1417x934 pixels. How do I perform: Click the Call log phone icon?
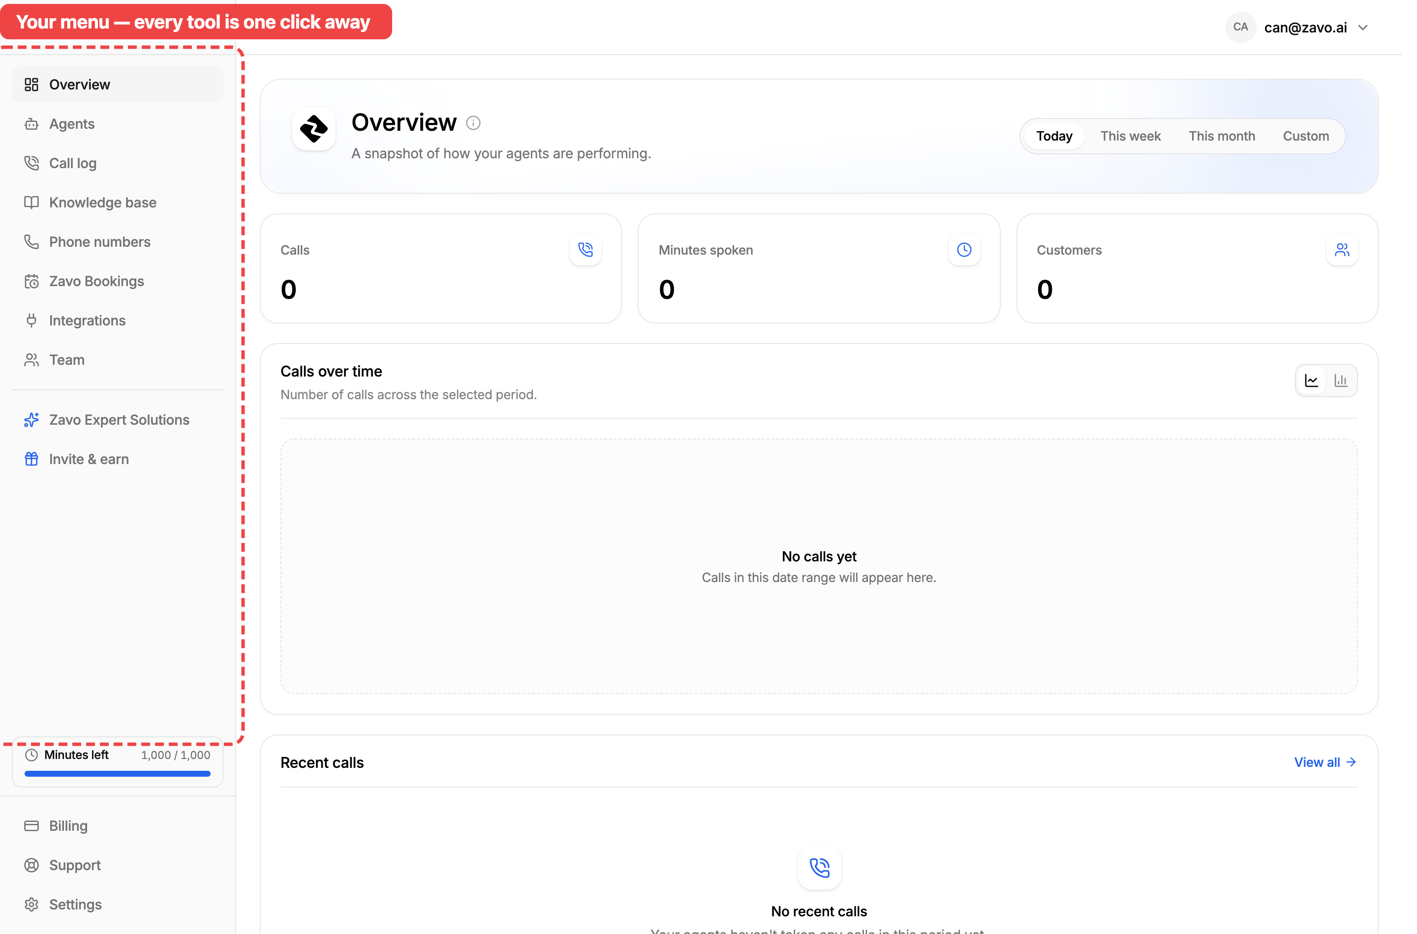[31, 163]
